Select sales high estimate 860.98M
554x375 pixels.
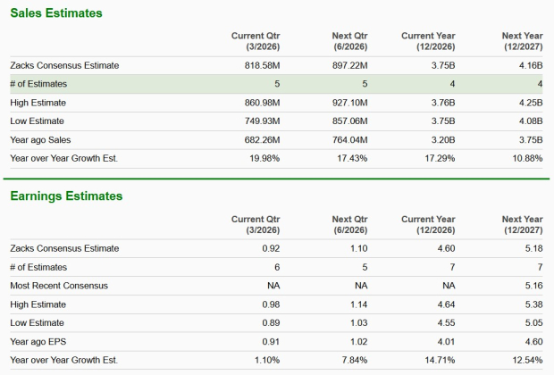coord(262,103)
